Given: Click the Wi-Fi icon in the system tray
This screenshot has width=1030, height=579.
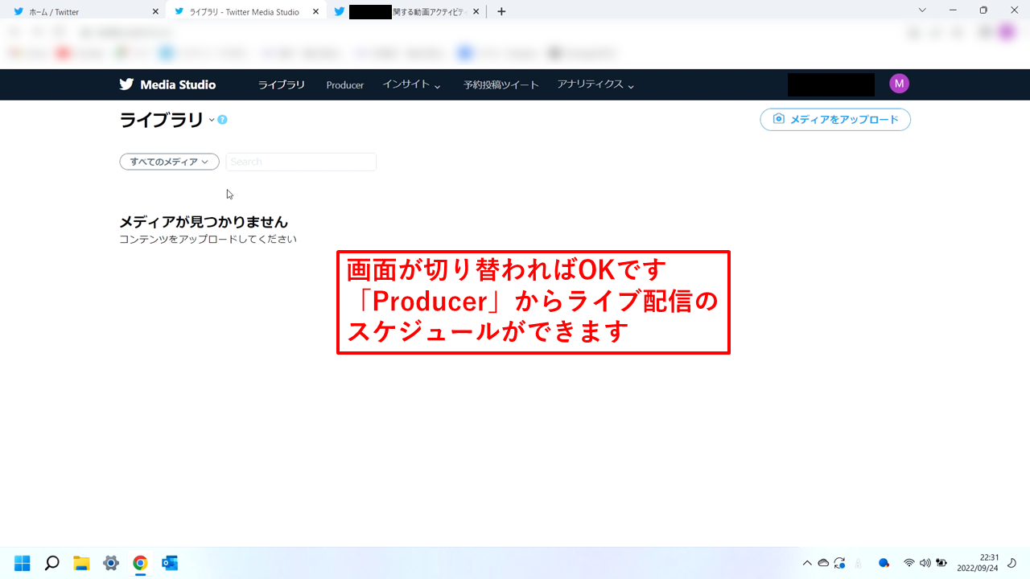Looking at the screenshot, I should tap(910, 563).
